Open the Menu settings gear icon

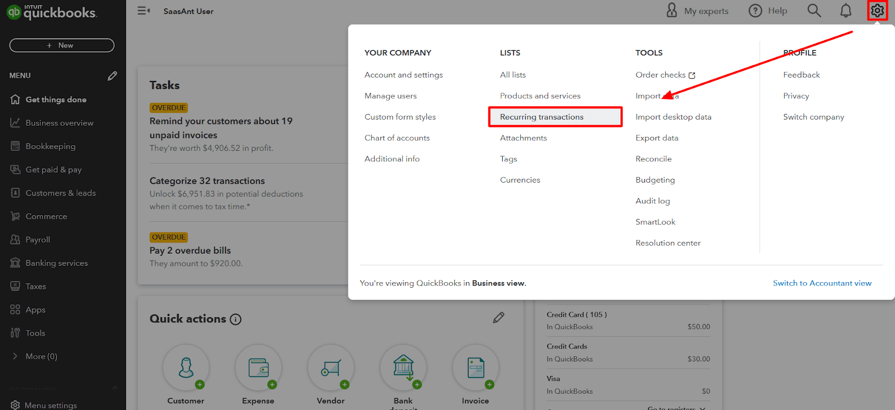(15, 405)
